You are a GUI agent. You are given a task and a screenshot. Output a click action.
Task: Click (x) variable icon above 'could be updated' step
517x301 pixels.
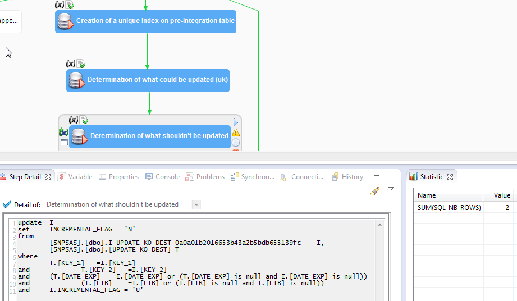[71, 63]
